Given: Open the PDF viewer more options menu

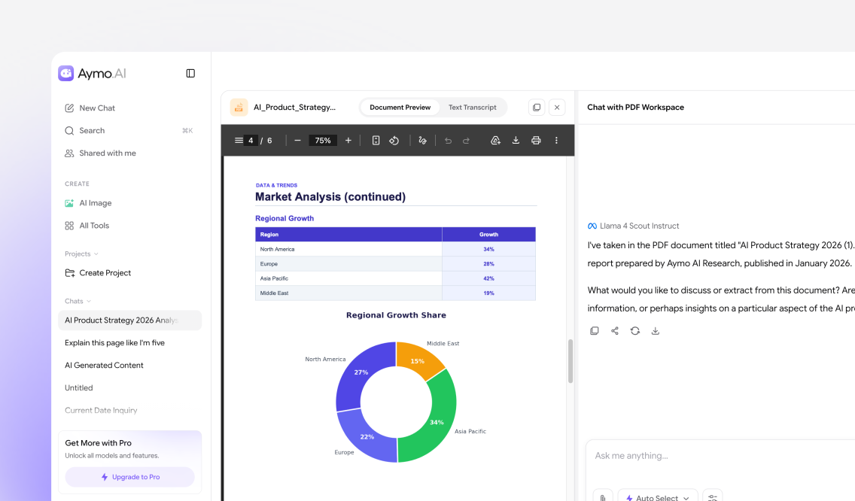Looking at the screenshot, I should coord(556,140).
